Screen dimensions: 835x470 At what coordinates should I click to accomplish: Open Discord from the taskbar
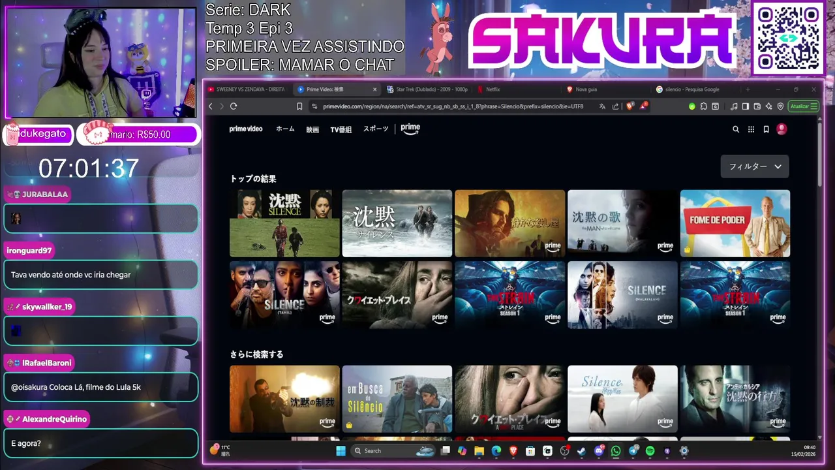pyautogui.click(x=599, y=451)
